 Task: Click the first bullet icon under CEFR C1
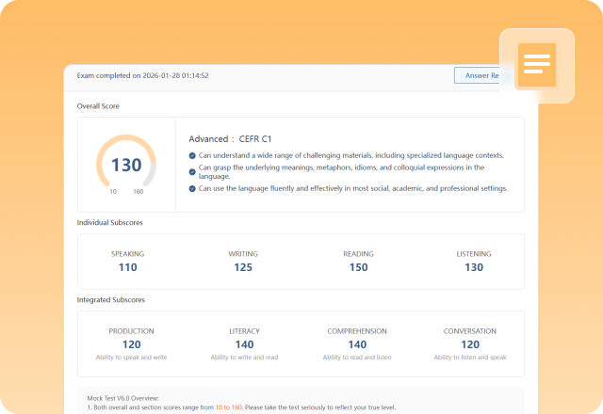[192, 155]
